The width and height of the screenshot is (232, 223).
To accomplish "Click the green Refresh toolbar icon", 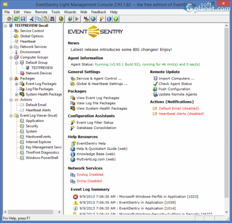I will pos(16,19).
